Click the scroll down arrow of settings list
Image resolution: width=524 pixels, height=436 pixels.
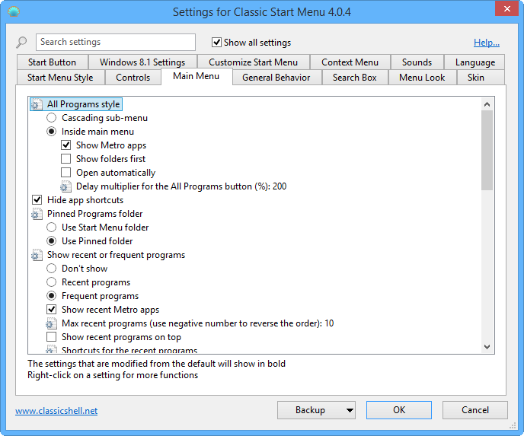[487, 347]
